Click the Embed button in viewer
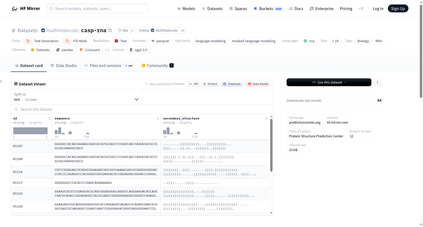Viewport: 423px width, 227px height. pos(210,84)
